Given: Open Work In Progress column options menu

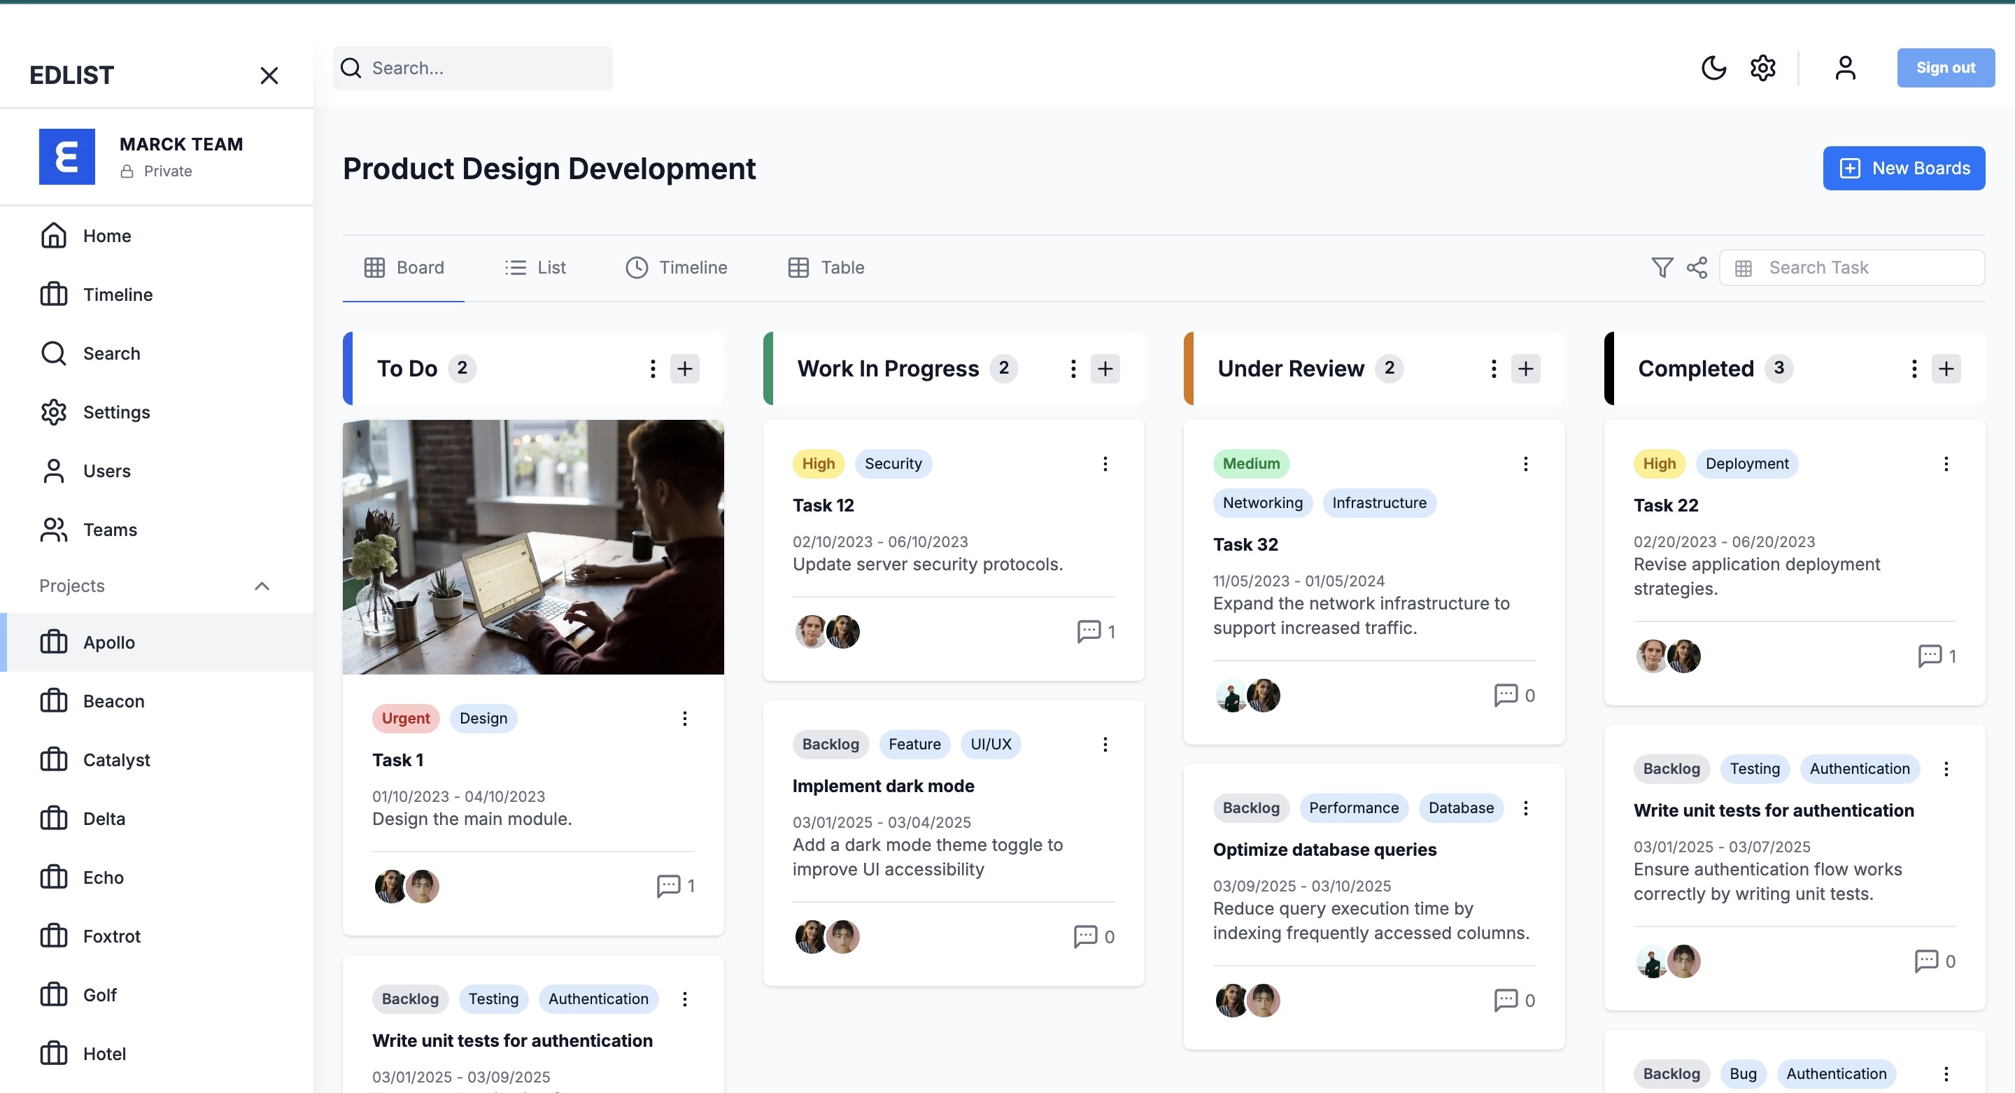Looking at the screenshot, I should tap(1073, 369).
